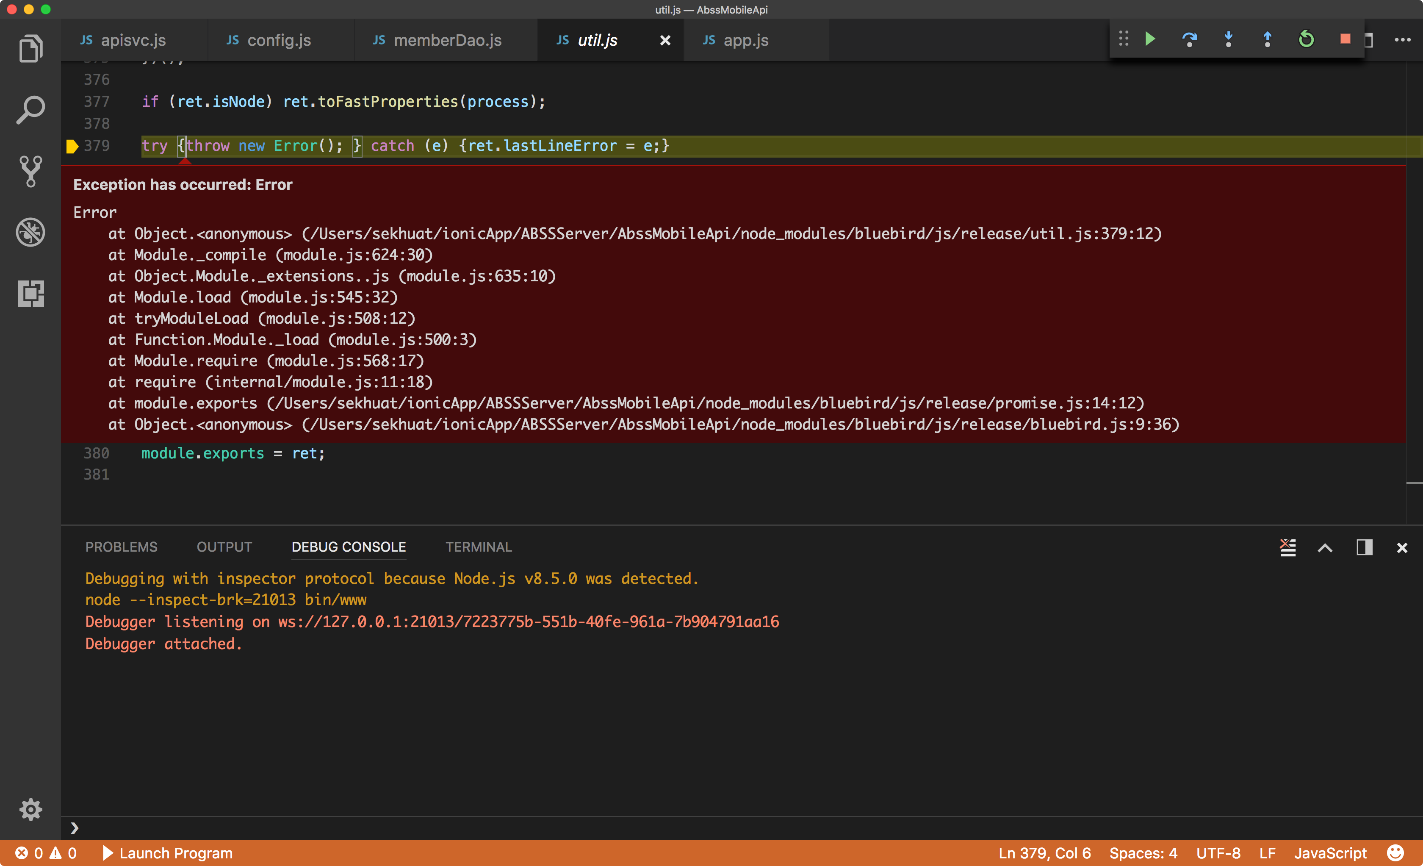
Task: Step Over the current line
Action: click(1190, 39)
